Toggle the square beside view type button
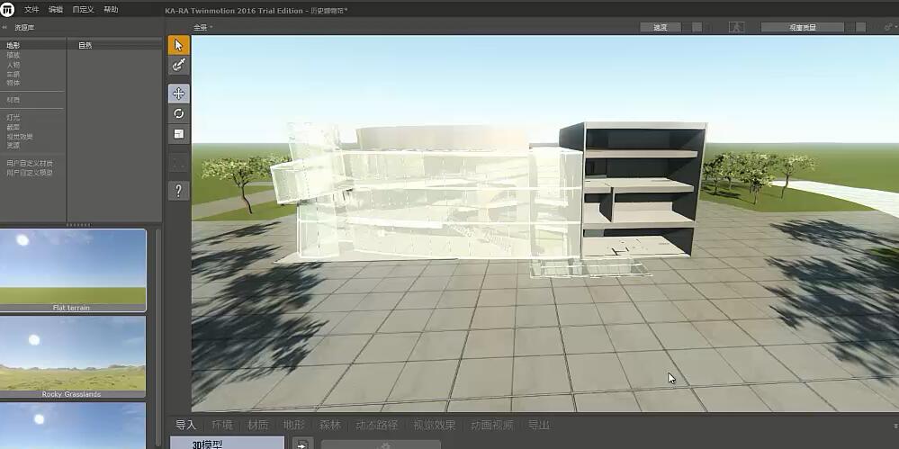 coord(860,27)
